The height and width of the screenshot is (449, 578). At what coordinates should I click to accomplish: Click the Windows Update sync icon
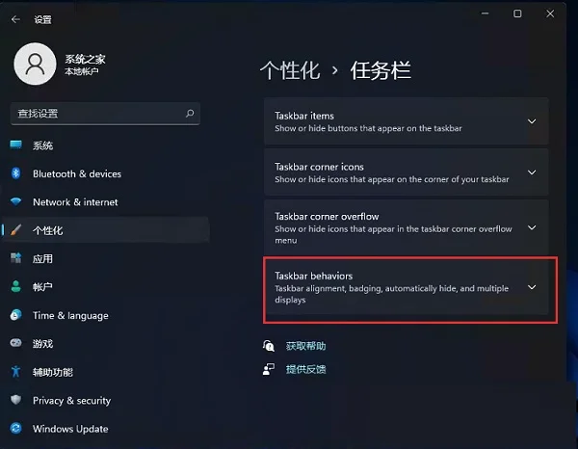coord(15,429)
